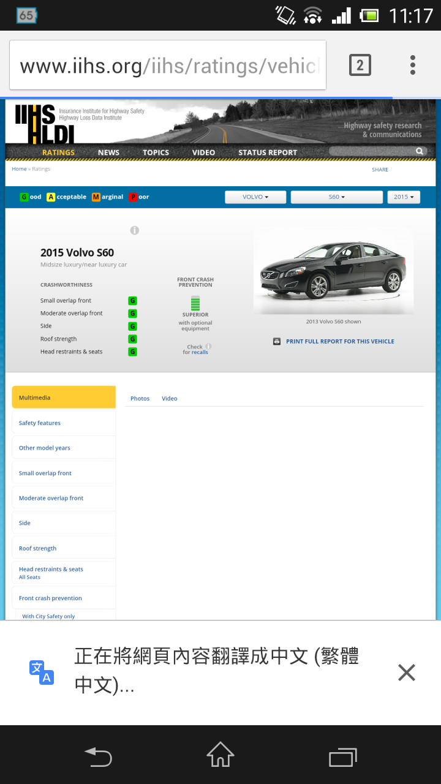Viewport: 441px width, 784px height.
Task: Click the yellow Acceptable legend icon
Action: pos(51,197)
